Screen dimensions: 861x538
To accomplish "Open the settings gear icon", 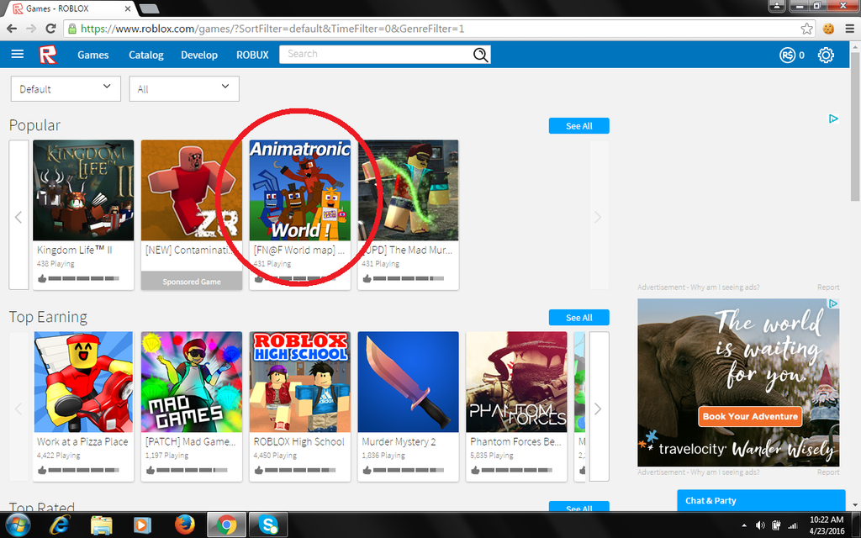I will pyautogui.click(x=826, y=55).
